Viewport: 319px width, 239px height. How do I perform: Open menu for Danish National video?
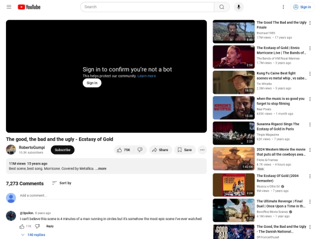[310, 227]
